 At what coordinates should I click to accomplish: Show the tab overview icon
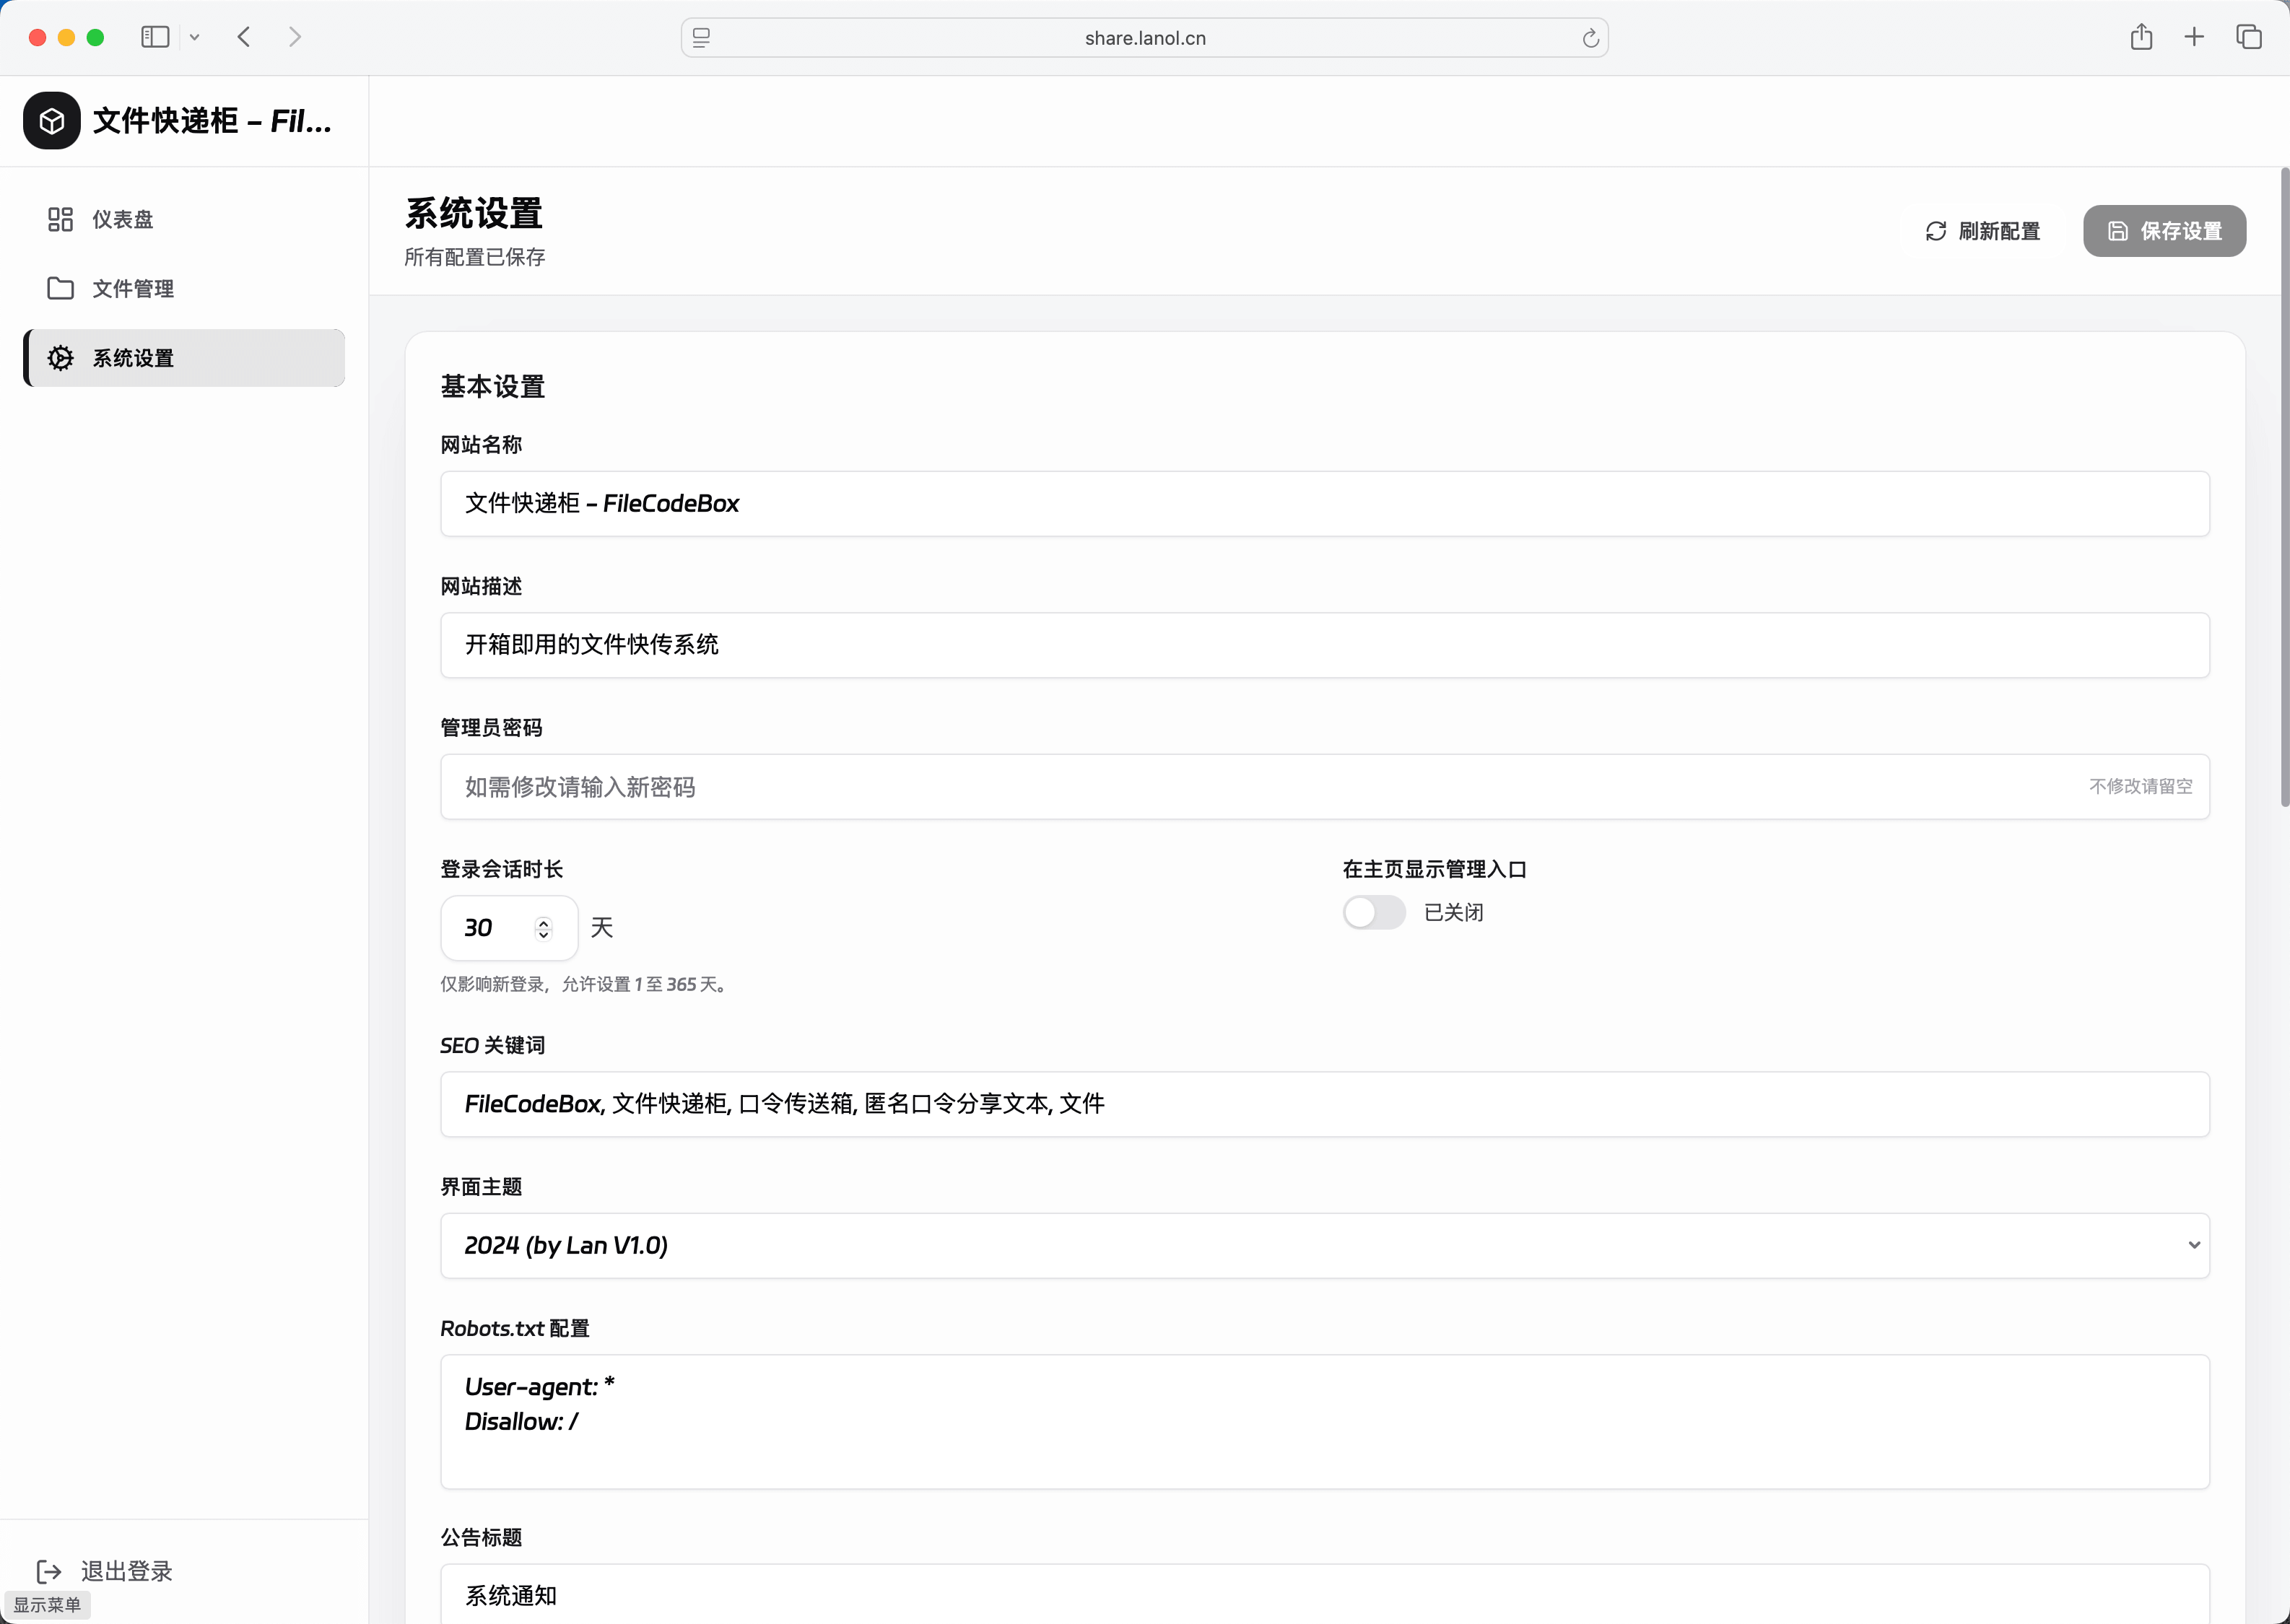pyautogui.click(x=2249, y=37)
